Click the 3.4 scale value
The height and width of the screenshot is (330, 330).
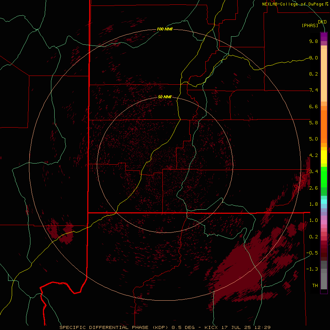coord(313,172)
